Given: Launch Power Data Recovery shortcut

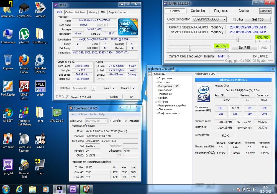Looking at the screenshot, I should click(x=24, y=142).
